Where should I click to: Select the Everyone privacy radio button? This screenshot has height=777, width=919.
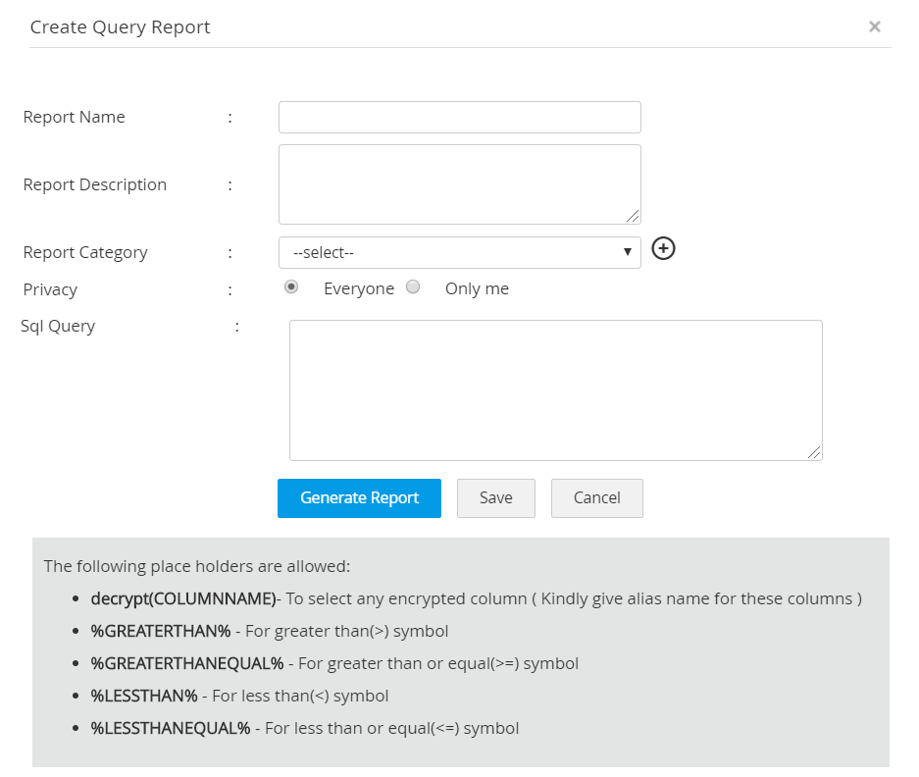click(x=291, y=287)
